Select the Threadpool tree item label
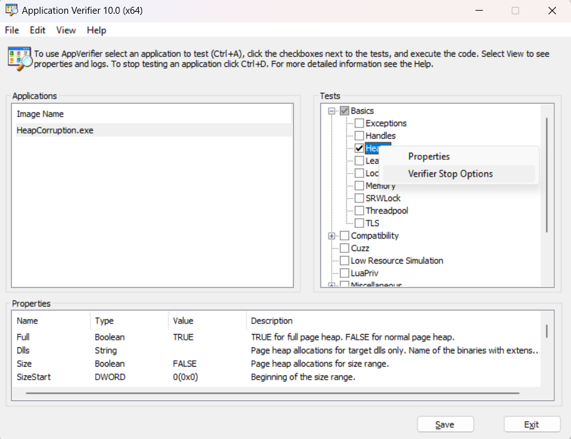 point(387,211)
